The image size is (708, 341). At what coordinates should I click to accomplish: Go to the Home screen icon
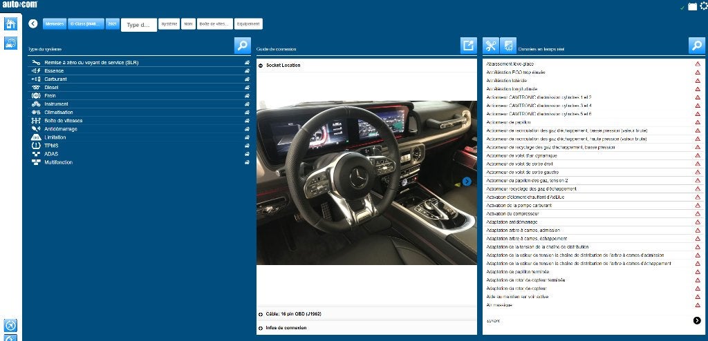click(x=10, y=23)
